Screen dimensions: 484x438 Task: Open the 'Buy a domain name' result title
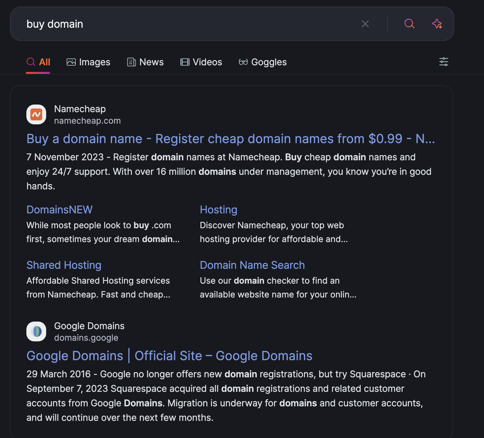(x=231, y=139)
